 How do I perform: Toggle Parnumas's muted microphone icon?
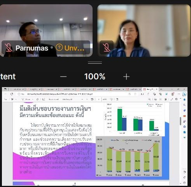coord(8,47)
